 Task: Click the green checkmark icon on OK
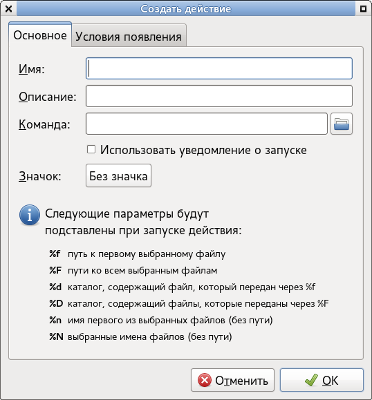[x=311, y=380]
